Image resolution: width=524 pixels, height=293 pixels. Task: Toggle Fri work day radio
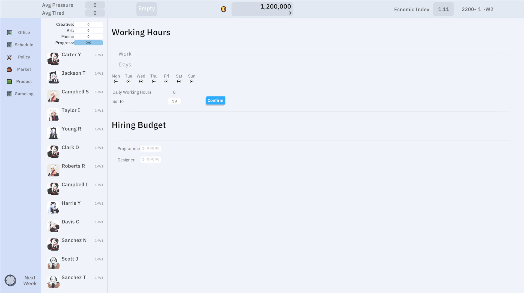pos(166,81)
